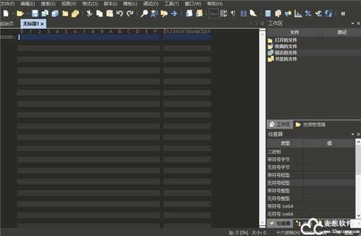The image size is (361, 236).
Task: Click the Save All icon
Action: tap(55, 14)
